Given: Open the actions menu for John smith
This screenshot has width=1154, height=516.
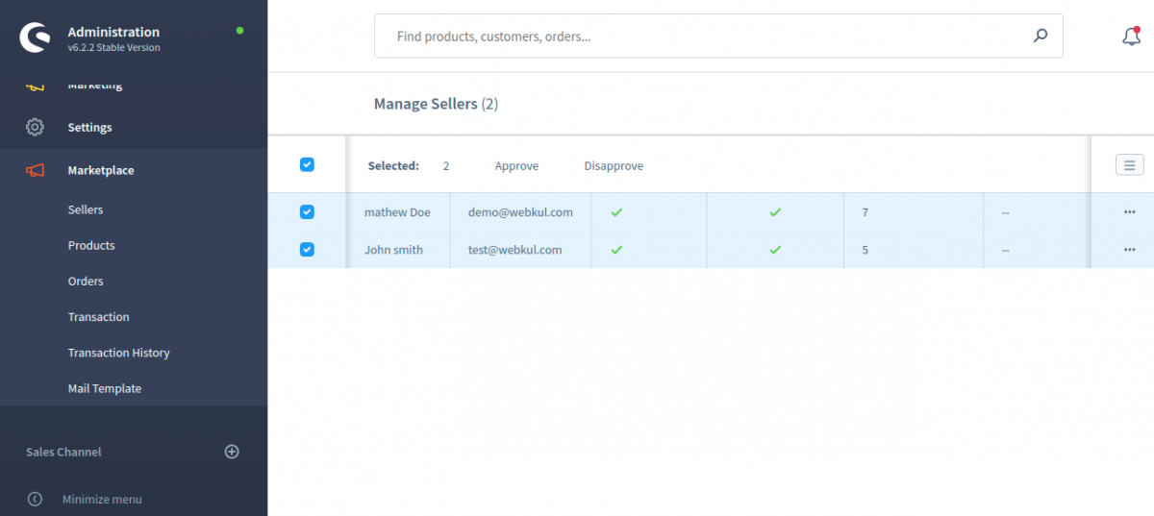Looking at the screenshot, I should pyautogui.click(x=1130, y=250).
